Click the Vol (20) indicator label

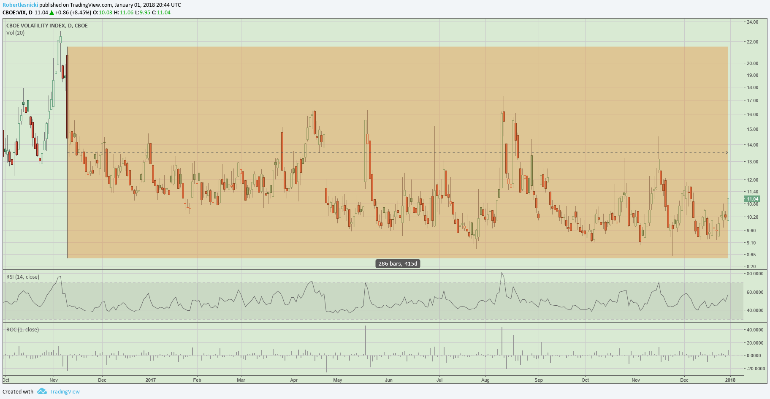click(15, 33)
